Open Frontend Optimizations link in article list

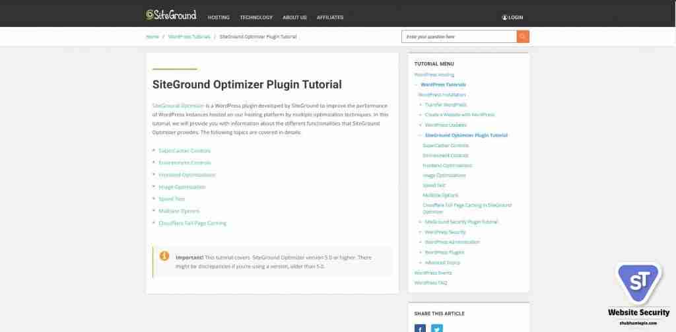click(x=187, y=175)
